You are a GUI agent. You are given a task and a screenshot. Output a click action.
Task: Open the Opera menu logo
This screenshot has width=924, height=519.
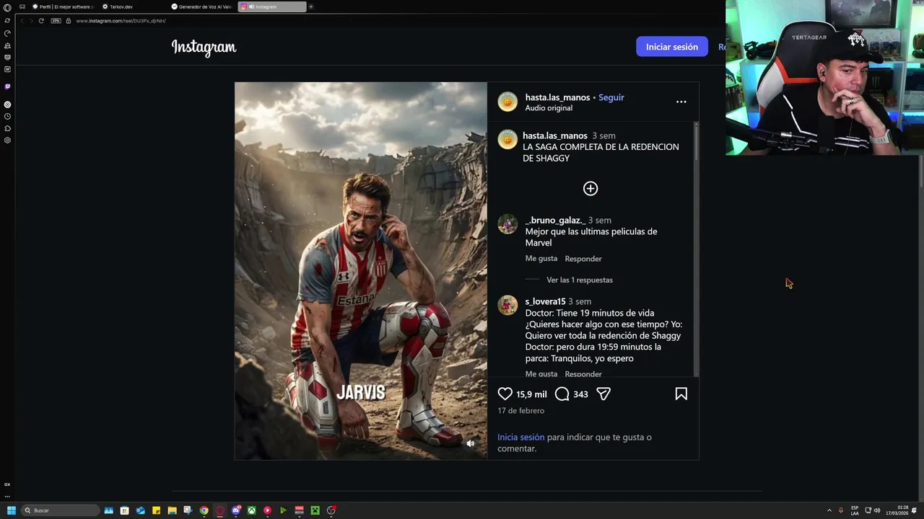click(7, 7)
